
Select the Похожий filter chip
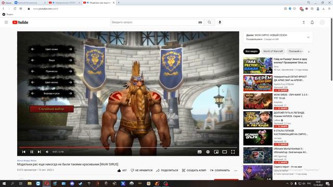click(x=296, y=51)
